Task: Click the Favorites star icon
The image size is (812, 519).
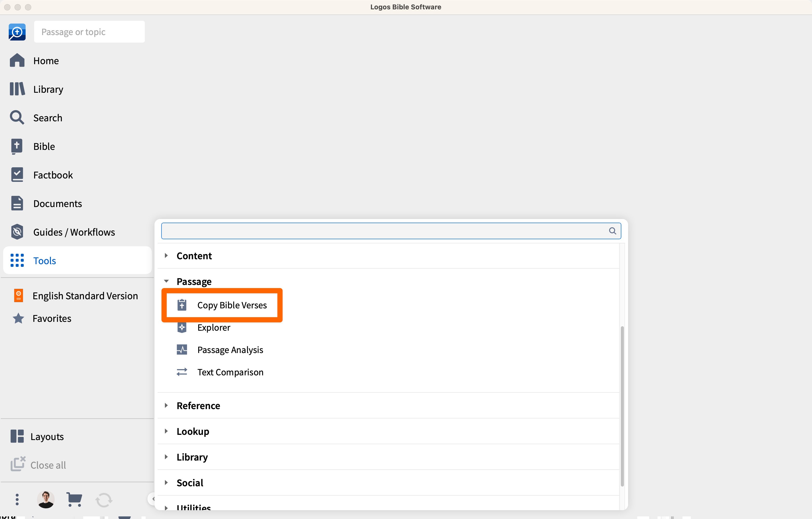Action: [18, 318]
